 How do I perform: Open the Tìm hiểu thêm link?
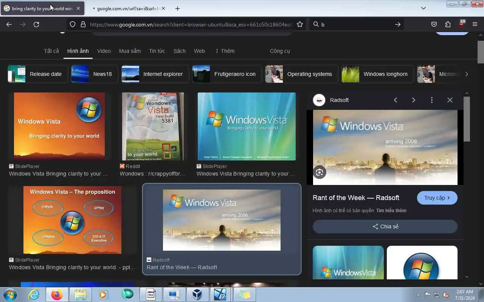[x=391, y=211]
